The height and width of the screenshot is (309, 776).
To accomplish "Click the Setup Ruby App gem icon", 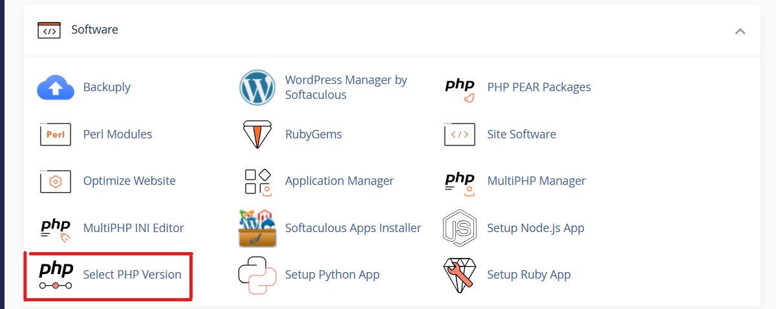I will pos(460,275).
